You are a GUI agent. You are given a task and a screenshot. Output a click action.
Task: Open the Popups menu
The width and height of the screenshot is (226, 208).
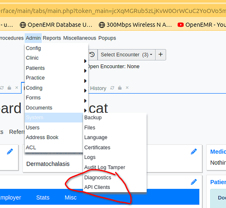point(107,38)
